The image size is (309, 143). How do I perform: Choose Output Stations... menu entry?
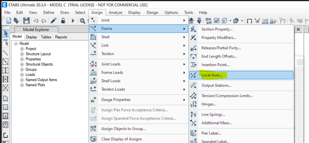pyautogui.click(x=241, y=86)
